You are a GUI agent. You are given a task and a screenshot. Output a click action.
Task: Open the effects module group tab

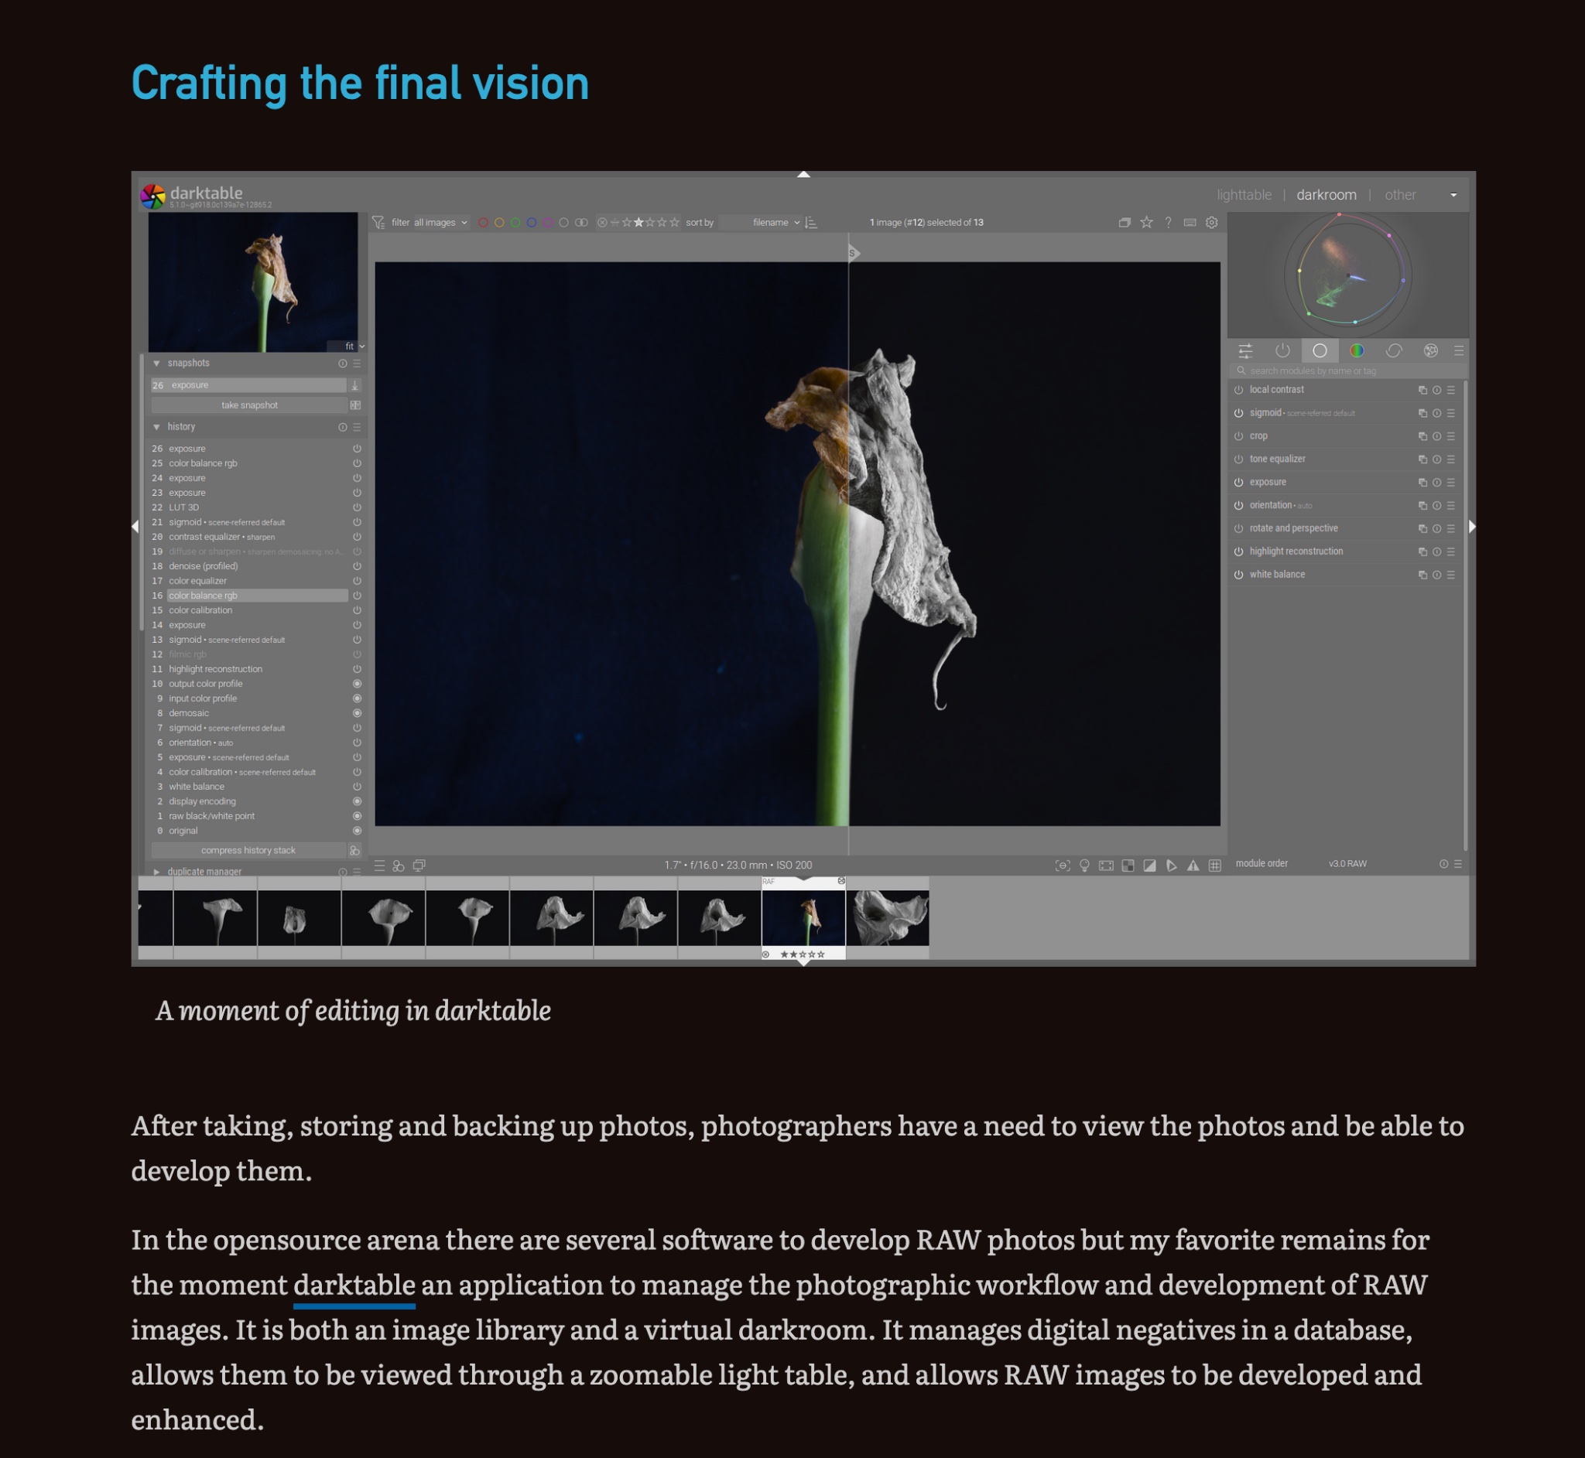click(x=1430, y=351)
